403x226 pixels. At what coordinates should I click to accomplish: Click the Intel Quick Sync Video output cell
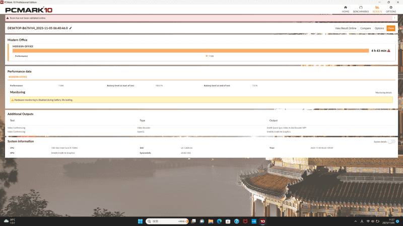[287, 128]
